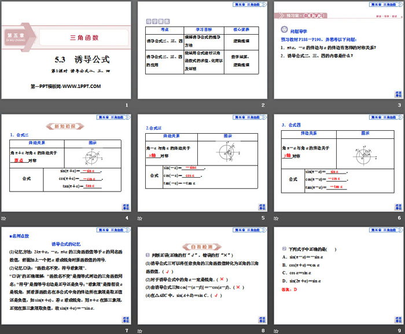
Task: Click the chapter tag atop slide 6
Action: (x=386, y=118)
